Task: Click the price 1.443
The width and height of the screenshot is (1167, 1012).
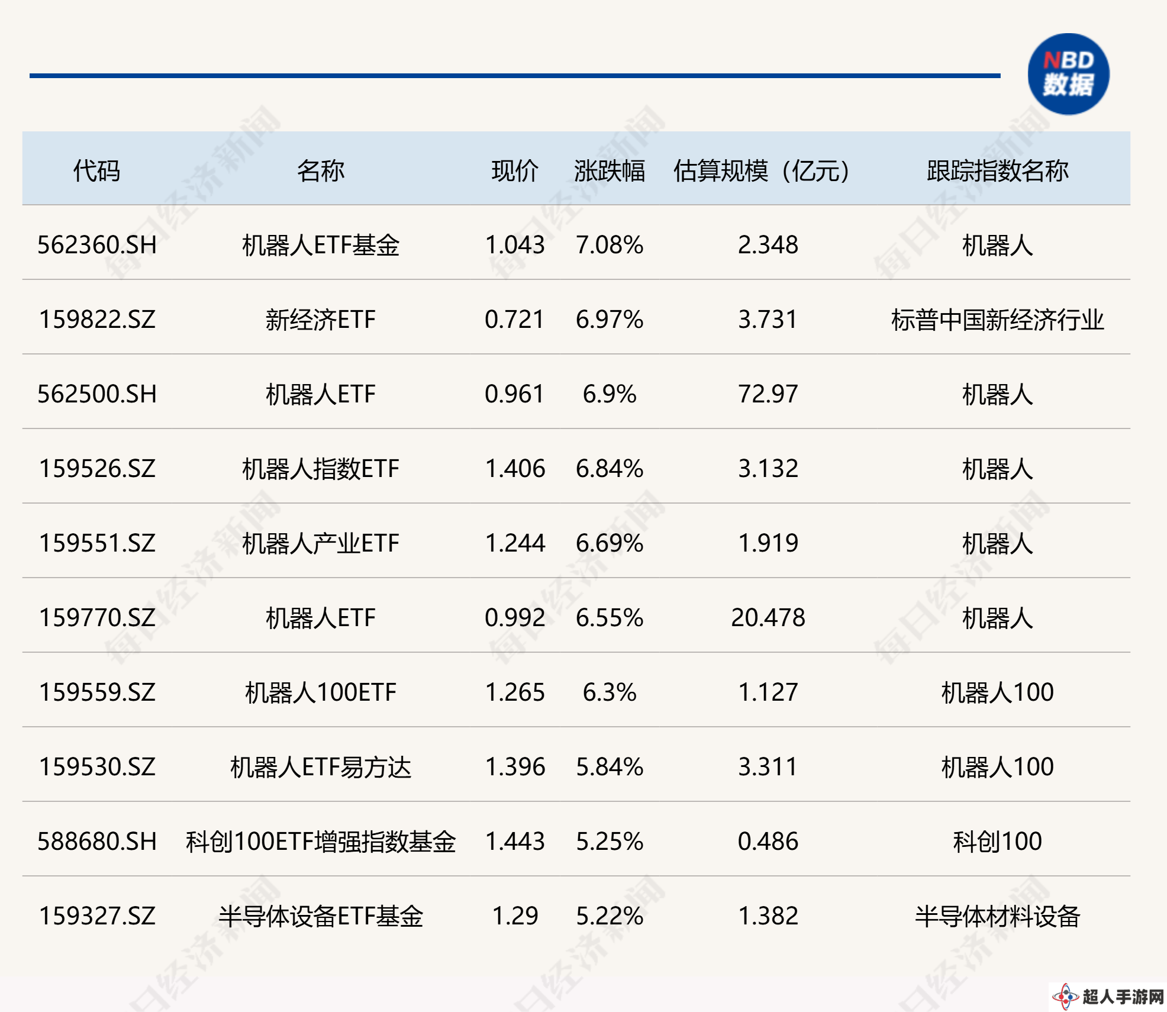Action: click(x=515, y=842)
